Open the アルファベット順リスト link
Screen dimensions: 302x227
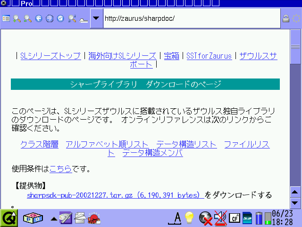point(107,144)
